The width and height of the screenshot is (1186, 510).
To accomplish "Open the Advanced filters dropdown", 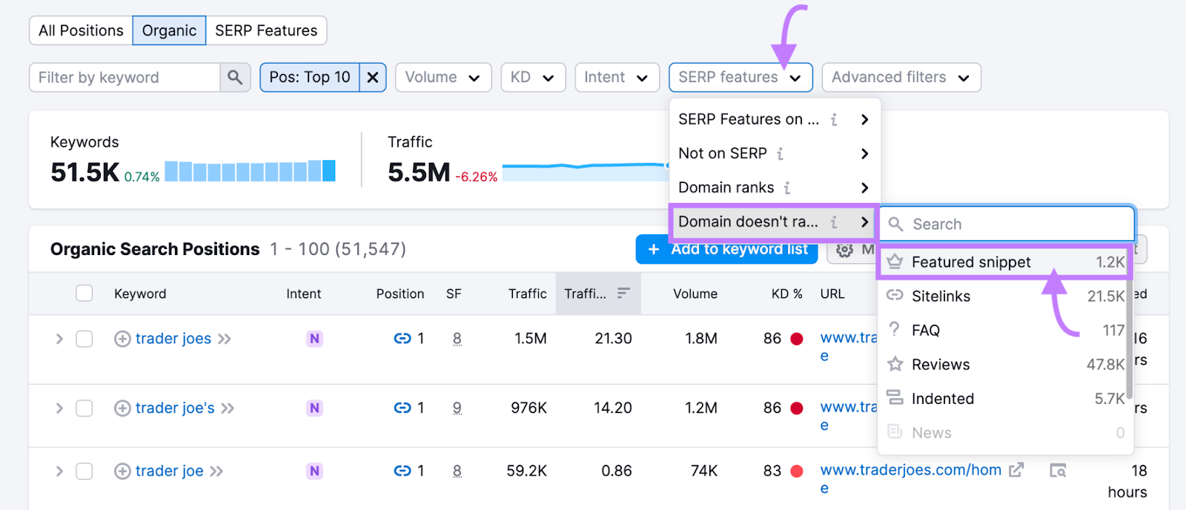I will click(901, 77).
